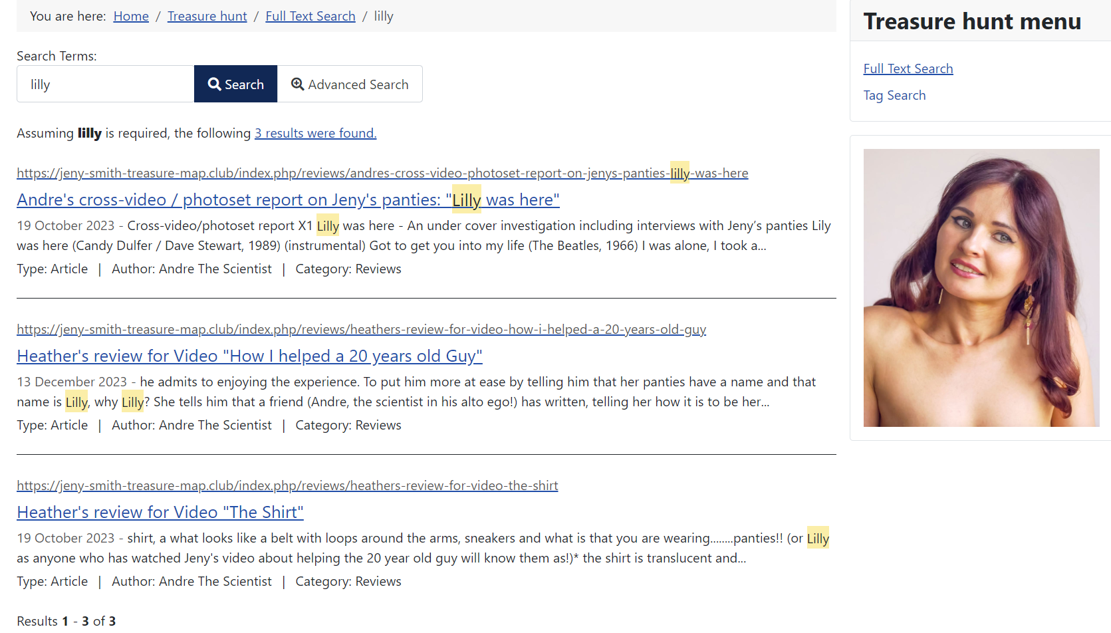Click the magnifier icon in Search button

(x=214, y=84)
